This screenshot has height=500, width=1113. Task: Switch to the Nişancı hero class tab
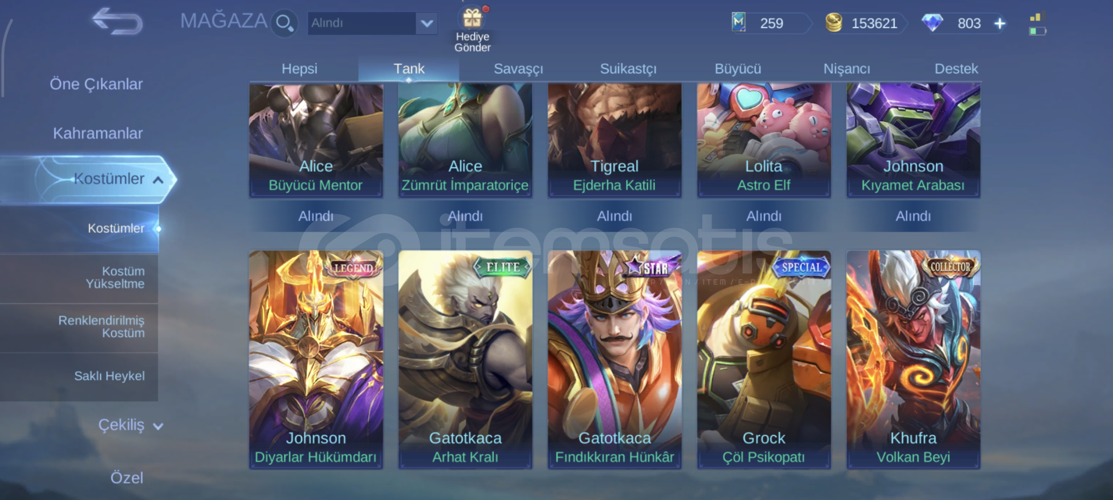tap(846, 69)
